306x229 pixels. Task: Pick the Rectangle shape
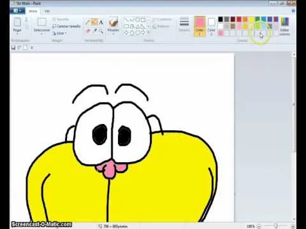click(x=143, y=20)
